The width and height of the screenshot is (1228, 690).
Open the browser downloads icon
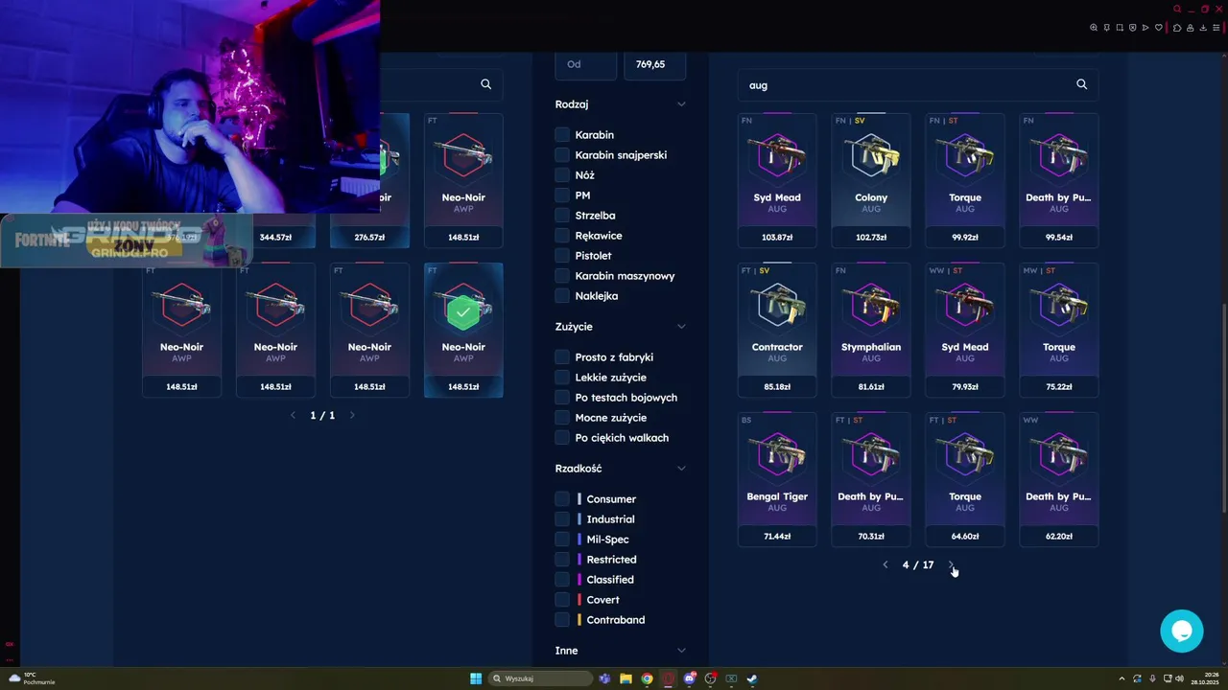1203,28
